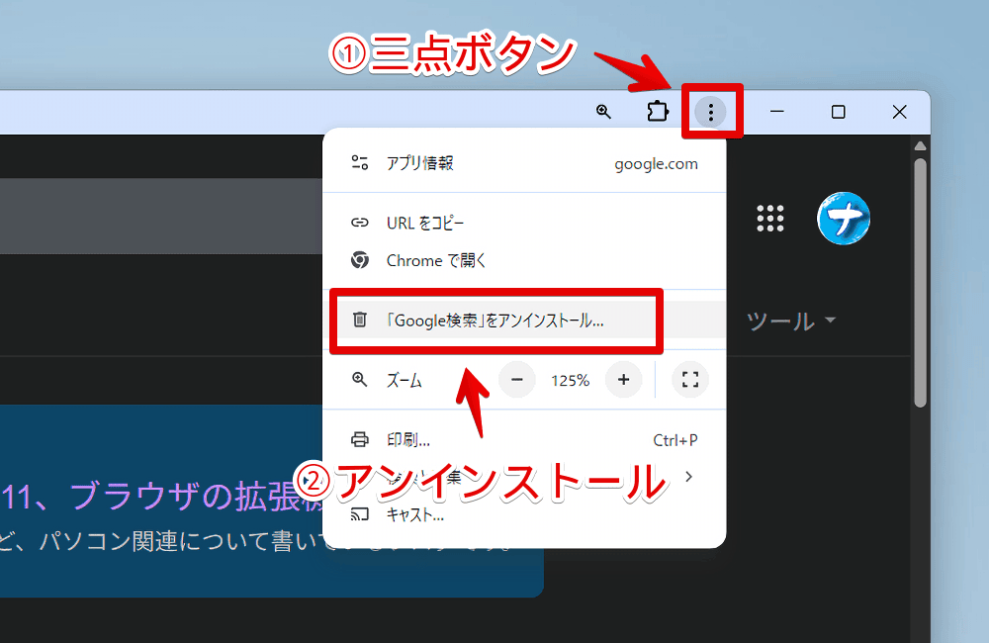Select 「Google検索」をアンインストール… entry

[x=524, y=321]
